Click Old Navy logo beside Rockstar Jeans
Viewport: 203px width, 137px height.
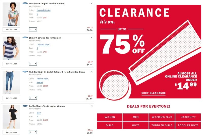25,72
